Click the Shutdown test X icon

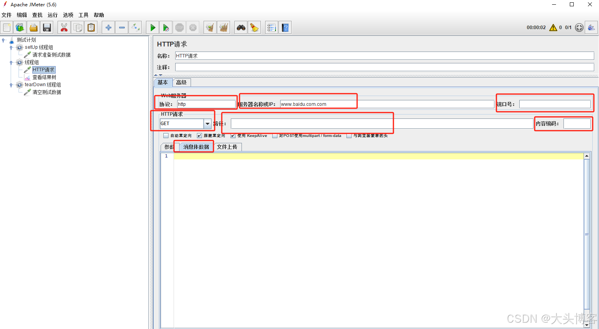click(193, 28)
